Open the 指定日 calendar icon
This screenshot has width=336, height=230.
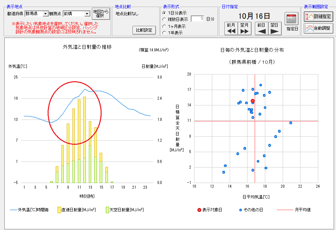coord(291,19)
